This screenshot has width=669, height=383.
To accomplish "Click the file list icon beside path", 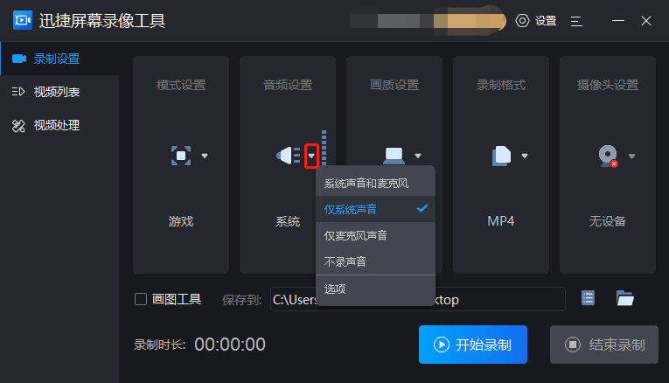I will tap(588, 298).
